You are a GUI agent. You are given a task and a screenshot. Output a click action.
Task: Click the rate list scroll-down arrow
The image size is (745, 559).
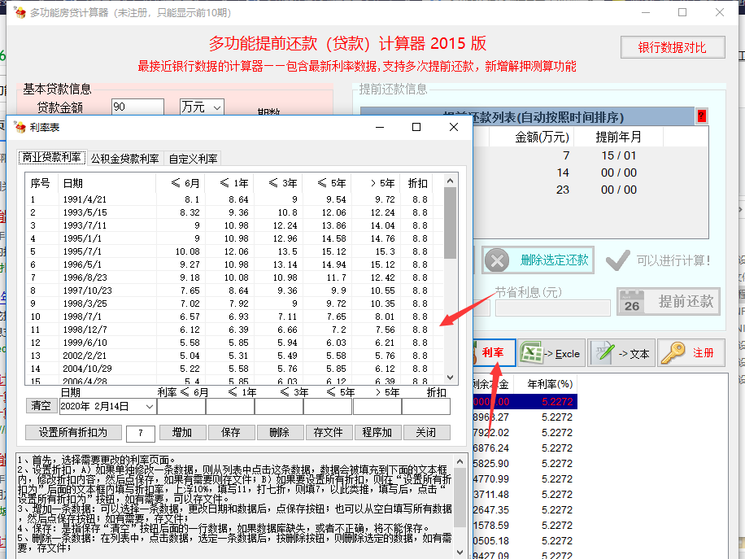click(x=450, y=377)
